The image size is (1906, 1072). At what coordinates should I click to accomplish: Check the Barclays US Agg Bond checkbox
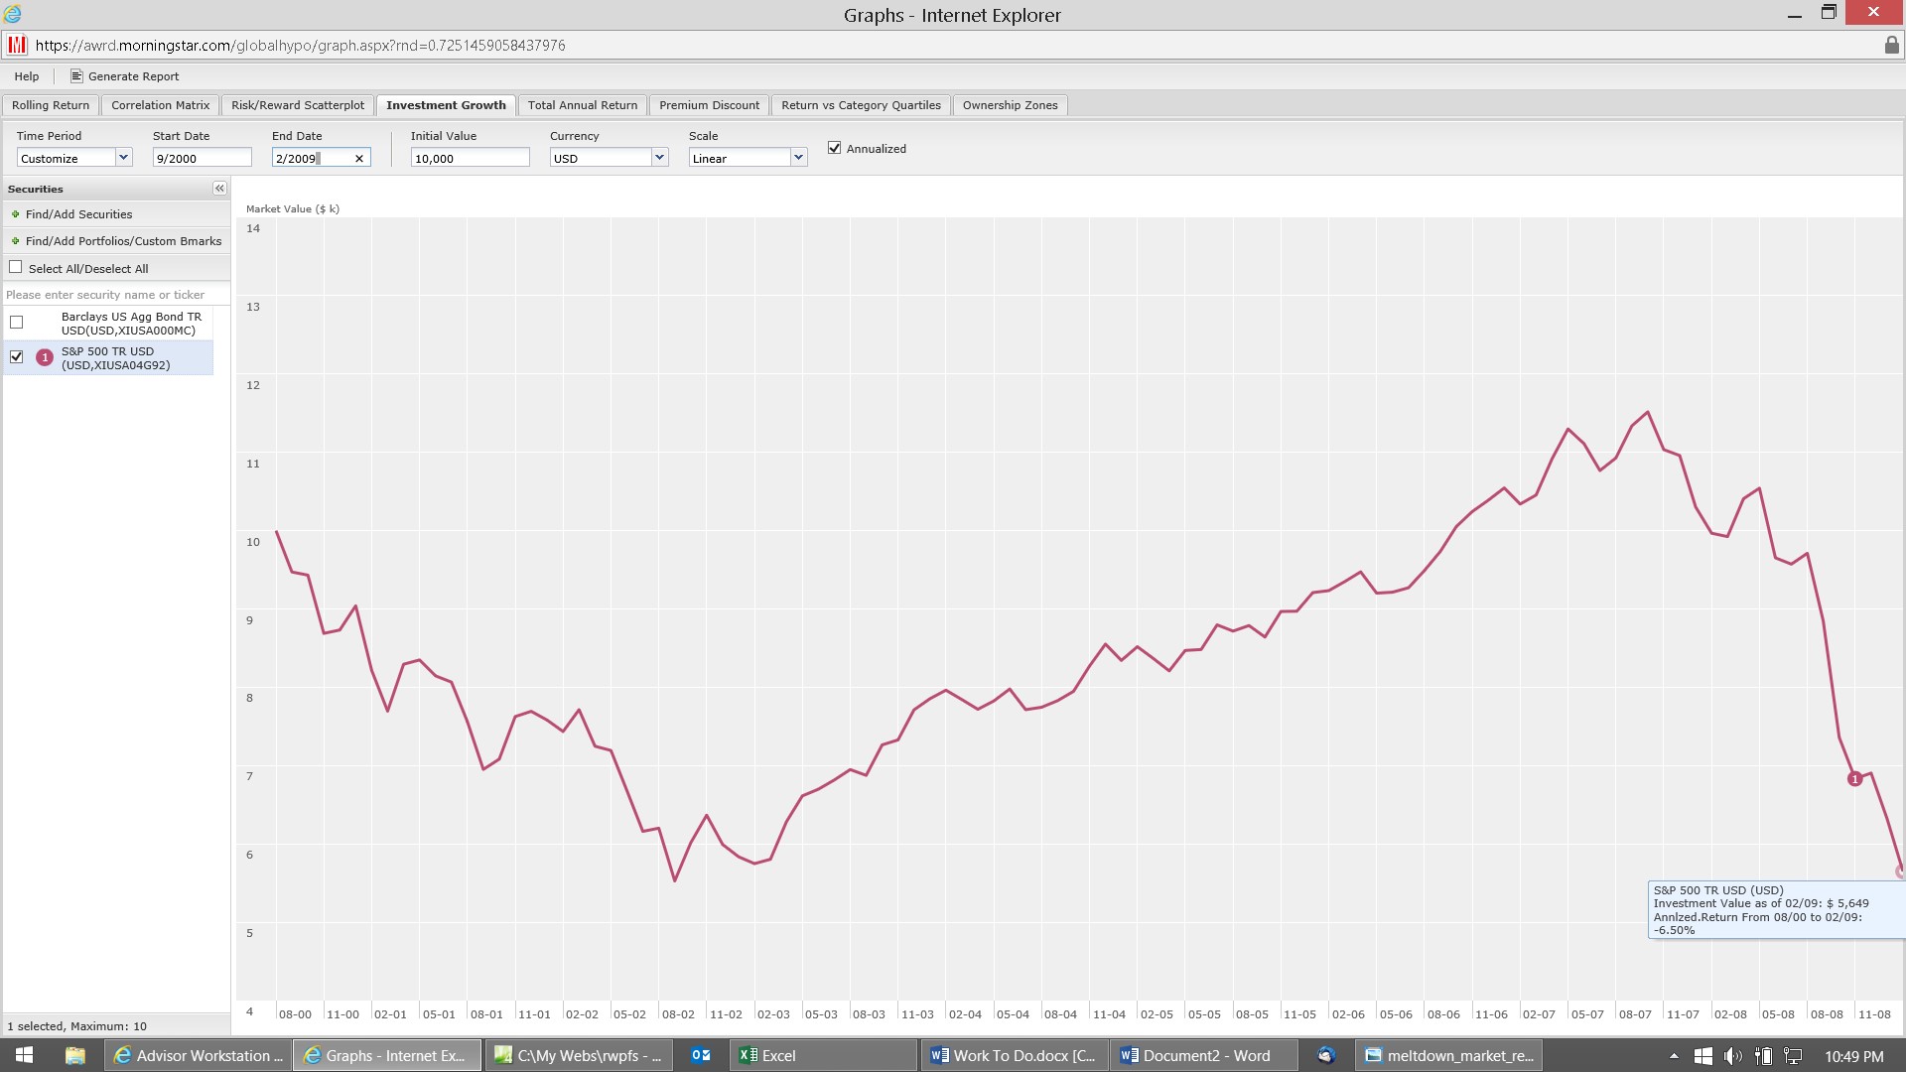17,323
